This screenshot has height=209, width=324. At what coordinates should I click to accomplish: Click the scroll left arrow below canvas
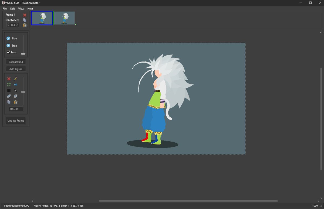click(x=33, y=201)
